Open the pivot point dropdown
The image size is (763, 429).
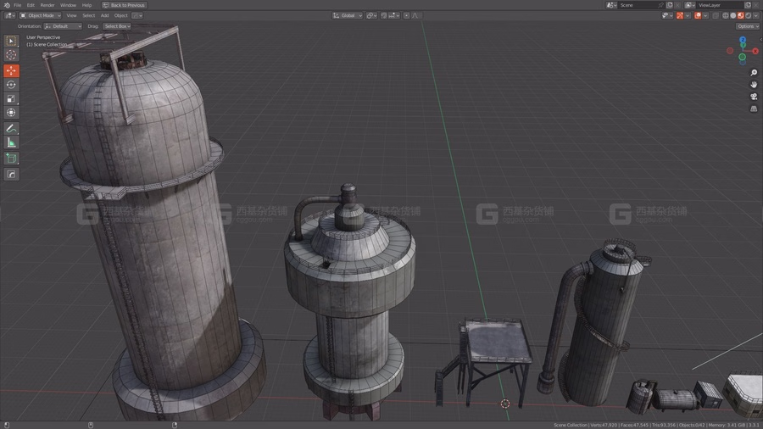tap(372, 15)
